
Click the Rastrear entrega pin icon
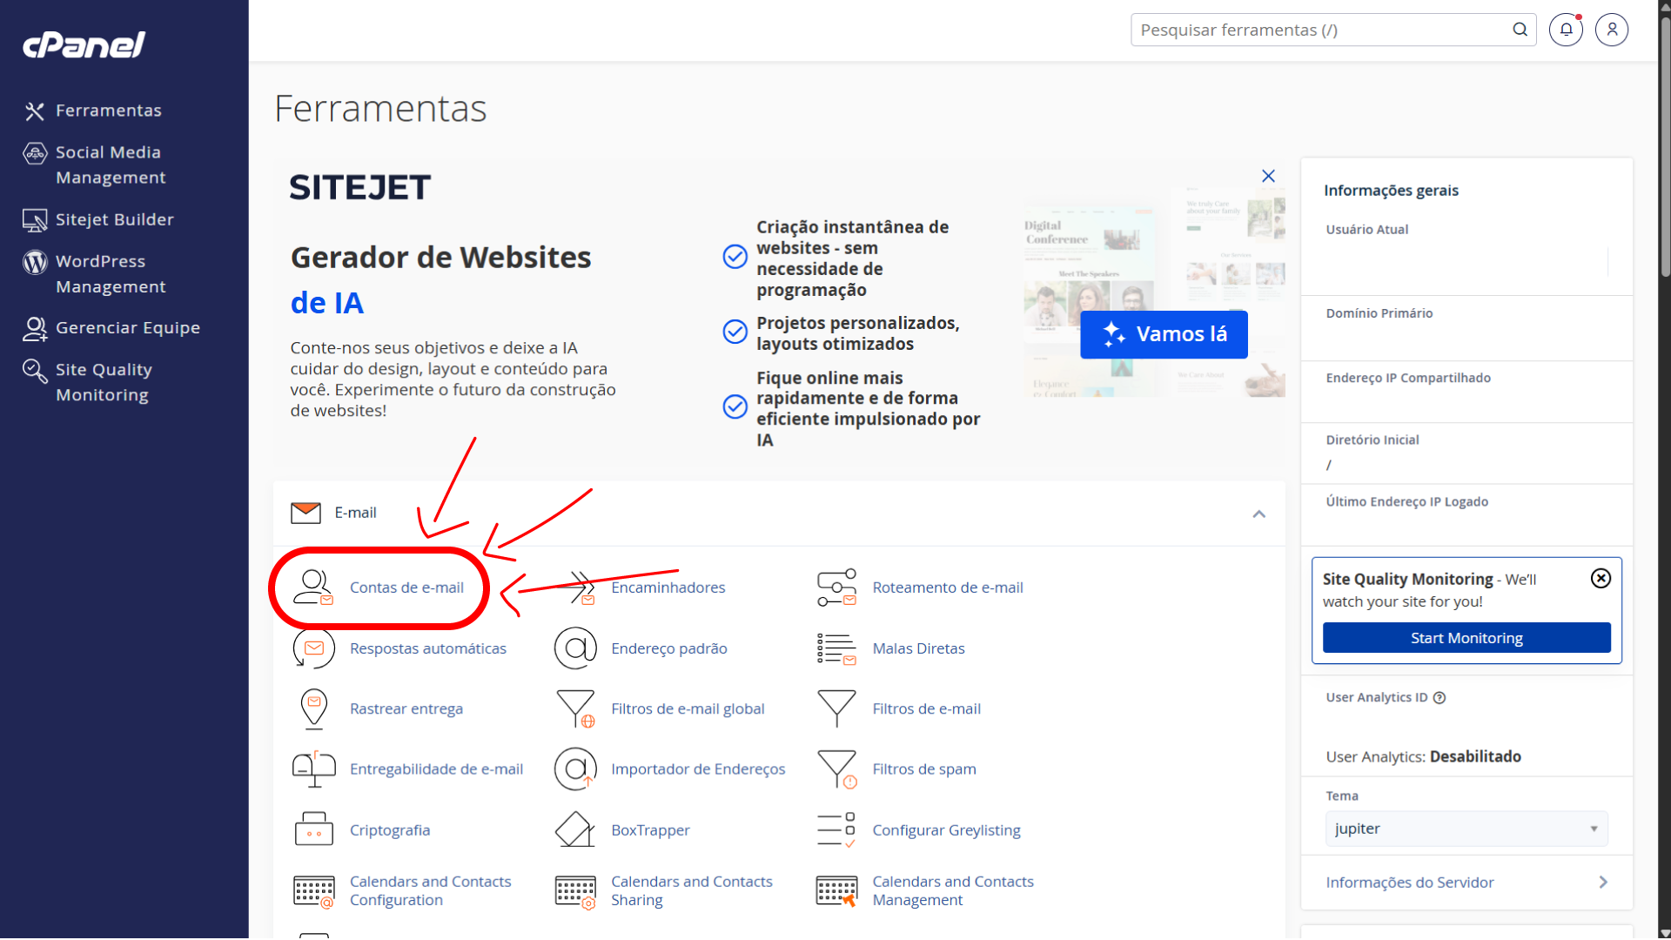coord(313,708)
